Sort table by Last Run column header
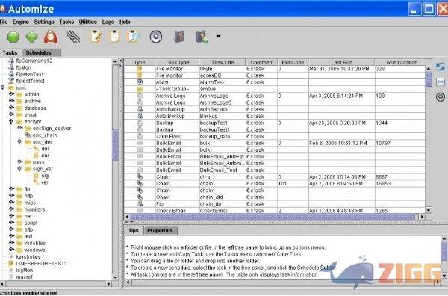 341,62
